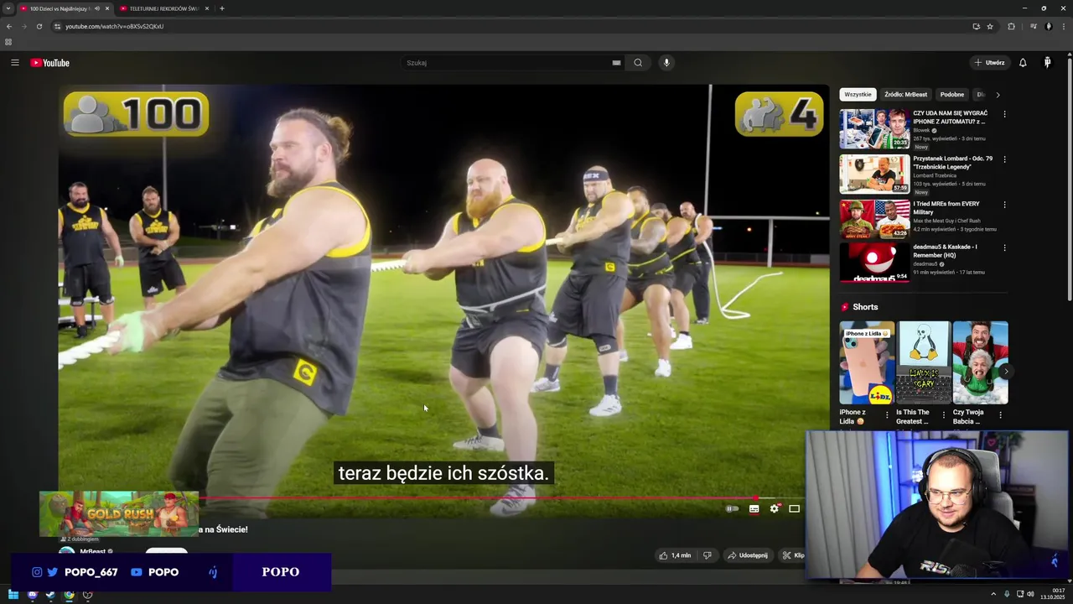Select the Źródło: MrBeast filter chip

(905, 95)
